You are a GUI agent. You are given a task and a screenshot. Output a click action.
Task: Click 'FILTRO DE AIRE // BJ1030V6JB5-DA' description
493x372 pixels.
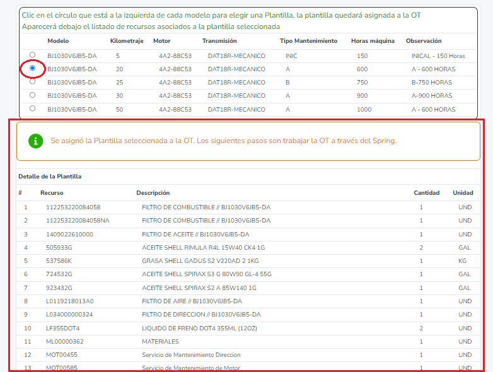tap(192, 301)
